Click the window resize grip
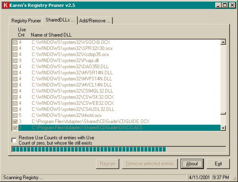 tap(234, 178)
